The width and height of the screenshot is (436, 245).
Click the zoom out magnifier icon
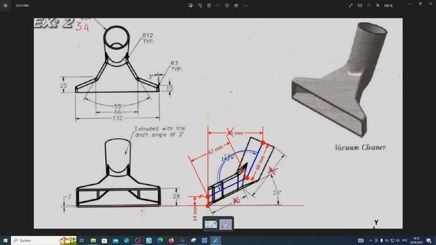click(369, 5)
